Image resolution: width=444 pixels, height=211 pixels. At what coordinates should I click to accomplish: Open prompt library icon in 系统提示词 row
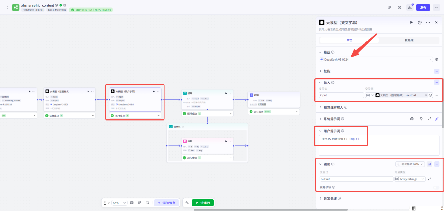click(412, 119)
